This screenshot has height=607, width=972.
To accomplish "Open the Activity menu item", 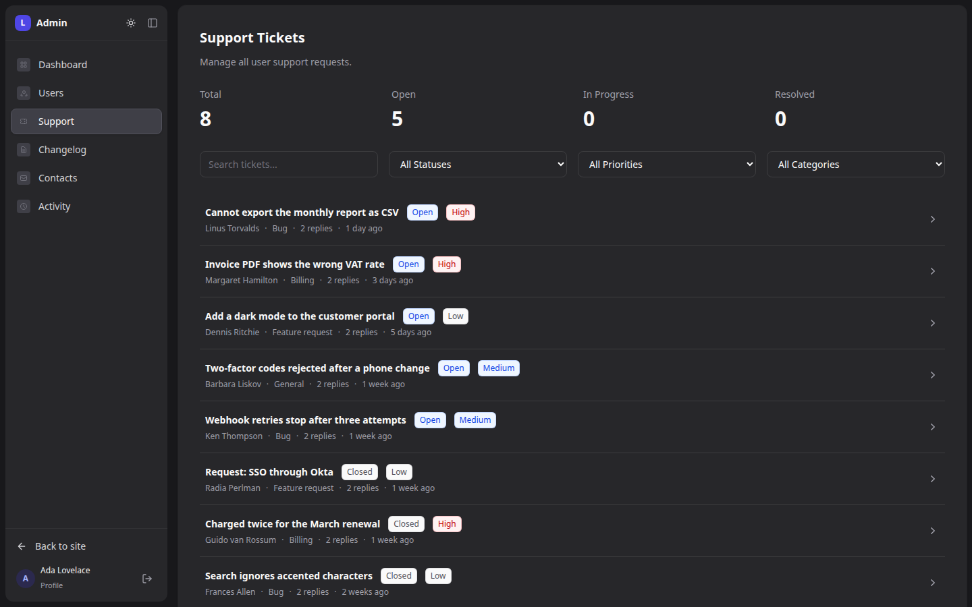I will coord(86,206).
